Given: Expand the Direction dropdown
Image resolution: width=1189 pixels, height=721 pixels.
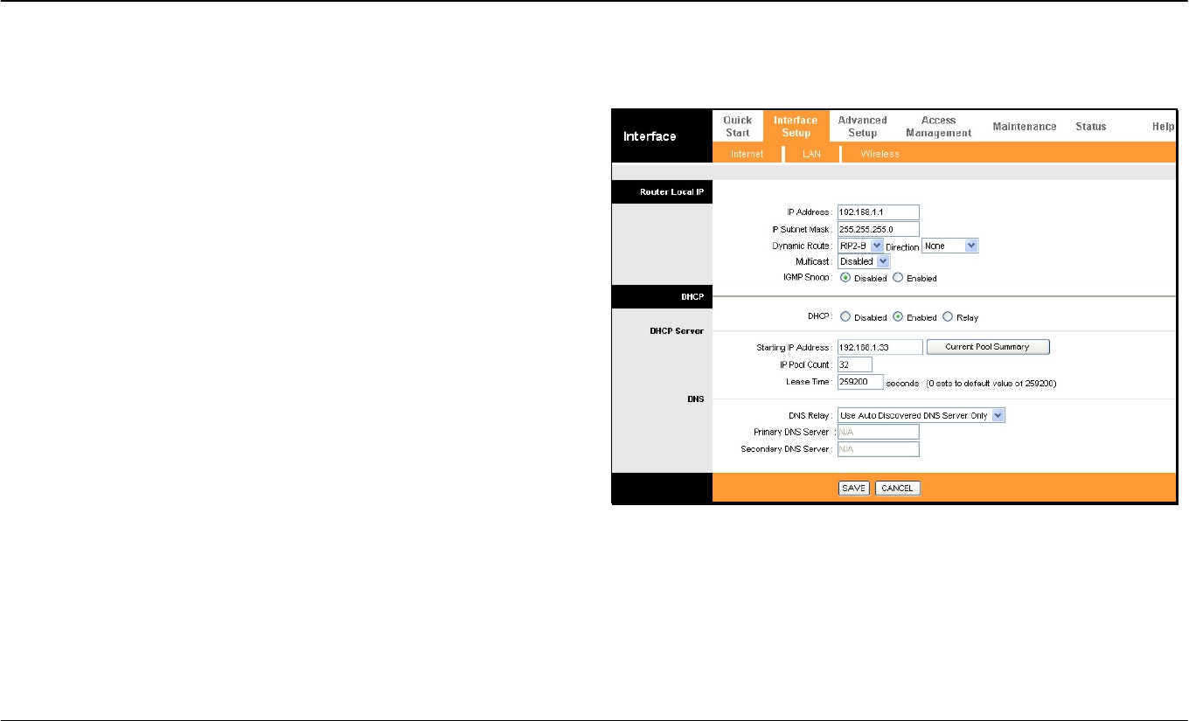Looking at the screenshot, I should pyautogui.click(x=949, y=246).
